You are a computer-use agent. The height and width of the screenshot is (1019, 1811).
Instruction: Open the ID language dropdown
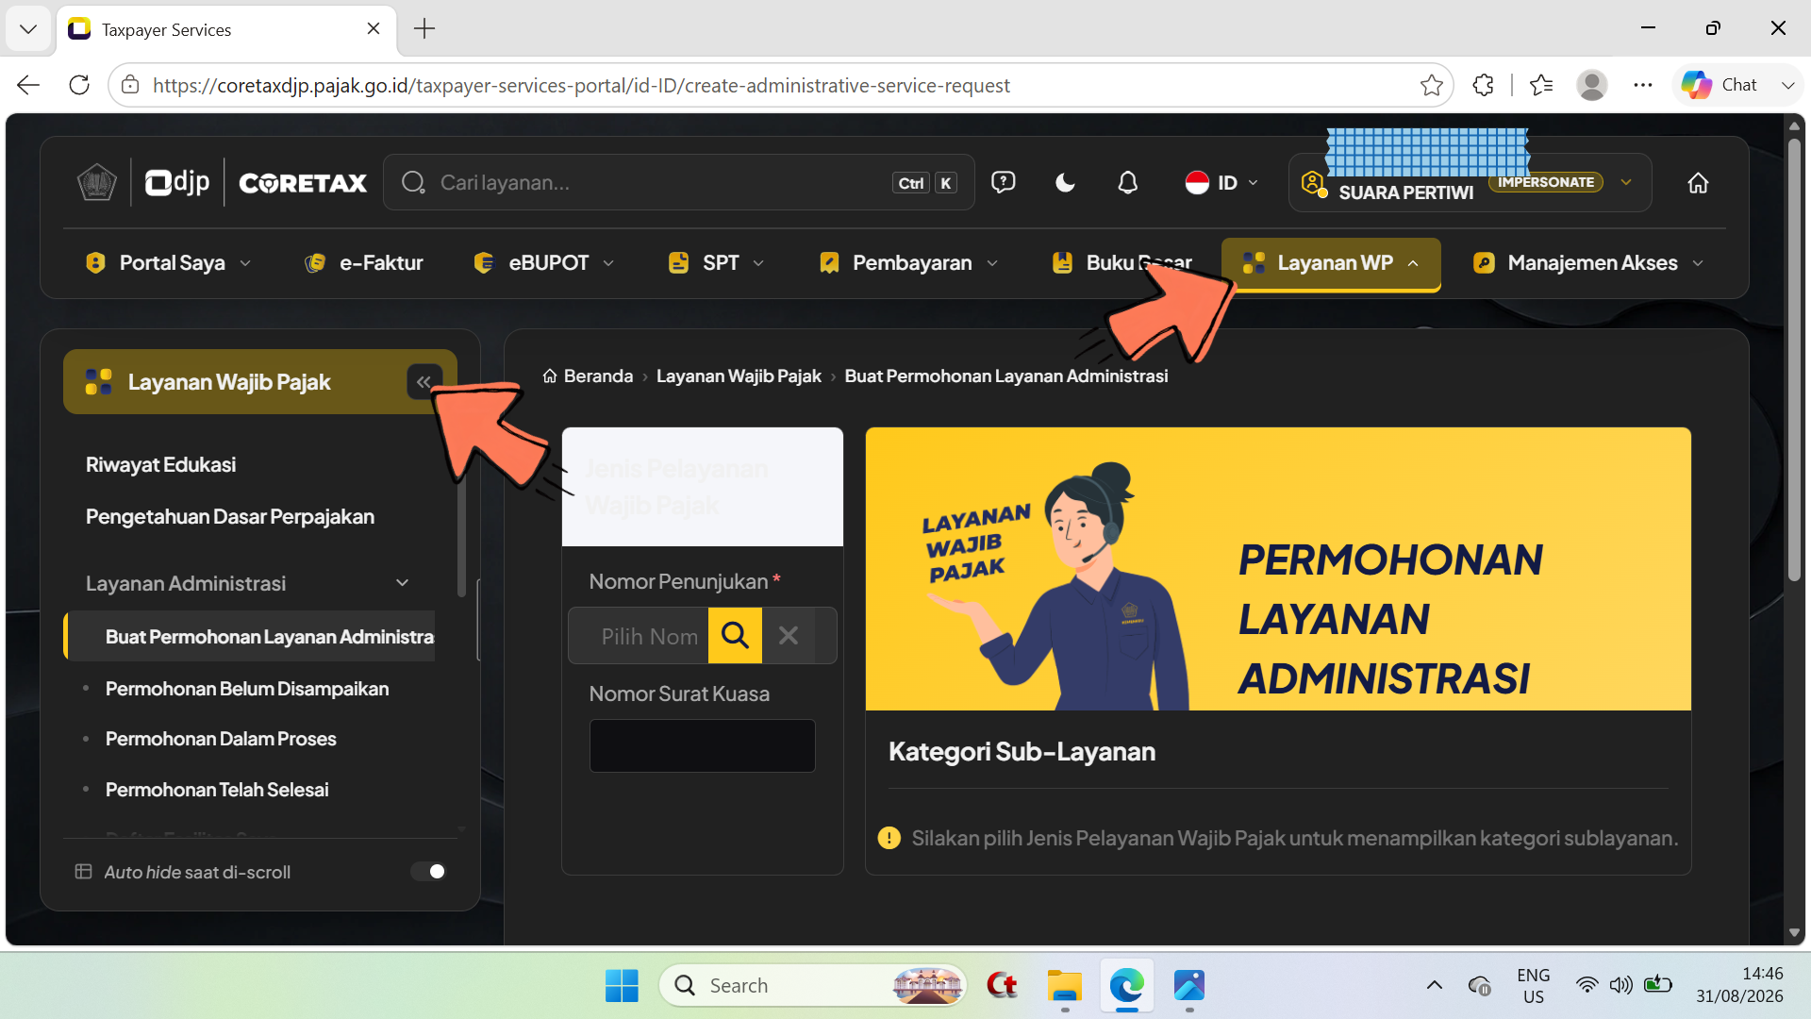(1222, 183)
